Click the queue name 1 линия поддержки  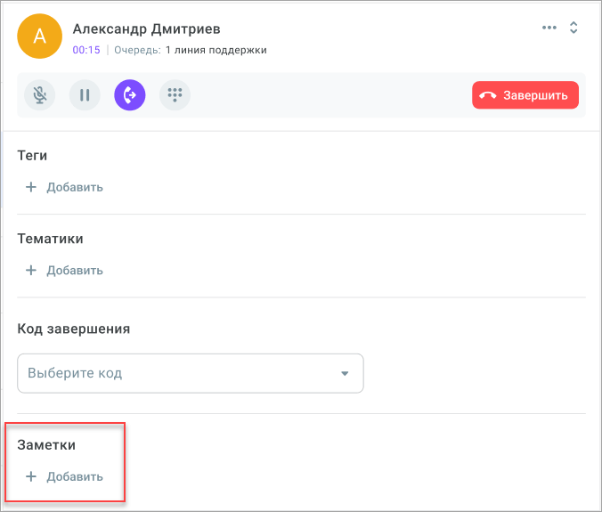(216, 50)
